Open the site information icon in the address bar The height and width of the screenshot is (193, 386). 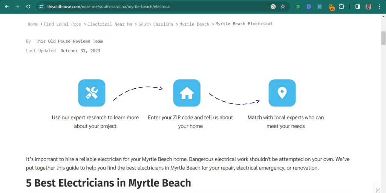tap(41, 7)
